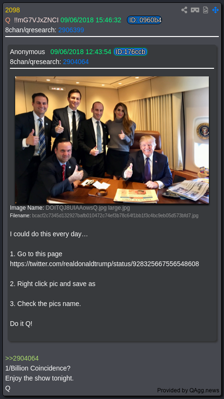This screenshot has height=399, width=224.
Task: Click the yellow post number 2098
Action: pos(12,10)
